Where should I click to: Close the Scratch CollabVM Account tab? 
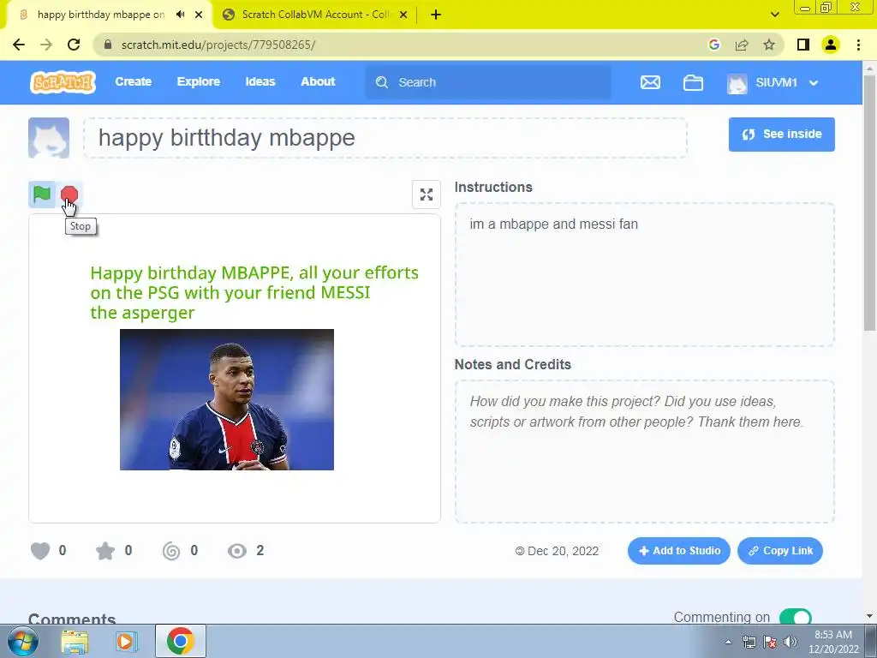[x=403, y=15]
